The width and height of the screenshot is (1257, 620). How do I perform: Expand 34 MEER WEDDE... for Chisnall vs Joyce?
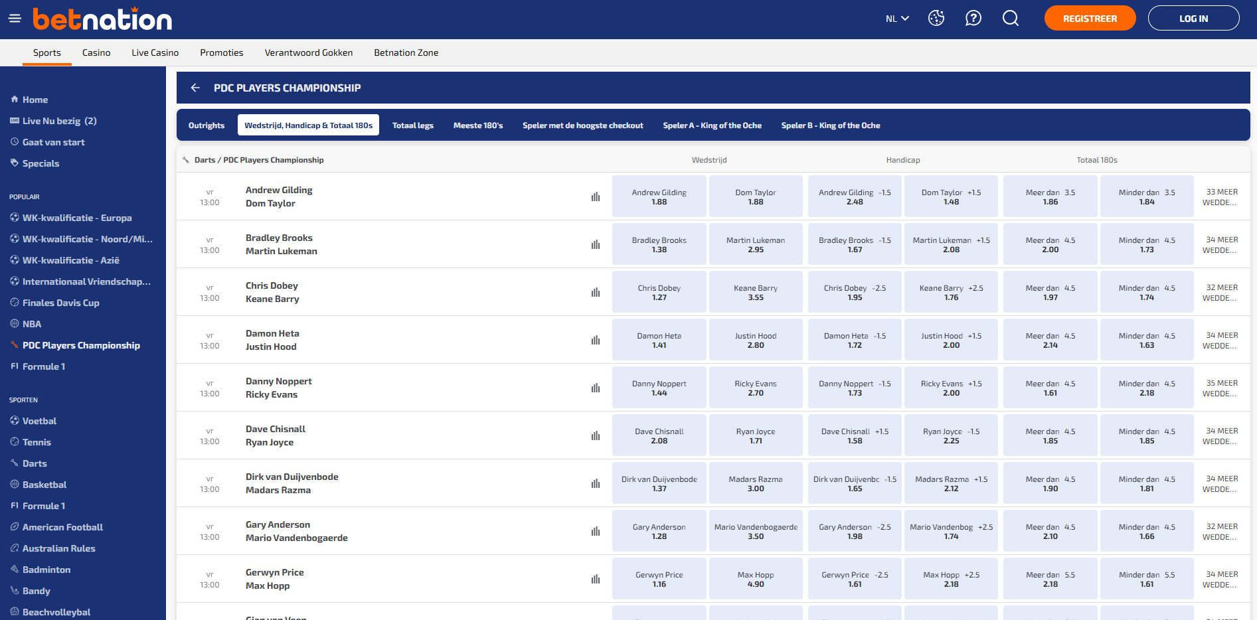(1222, 435)
